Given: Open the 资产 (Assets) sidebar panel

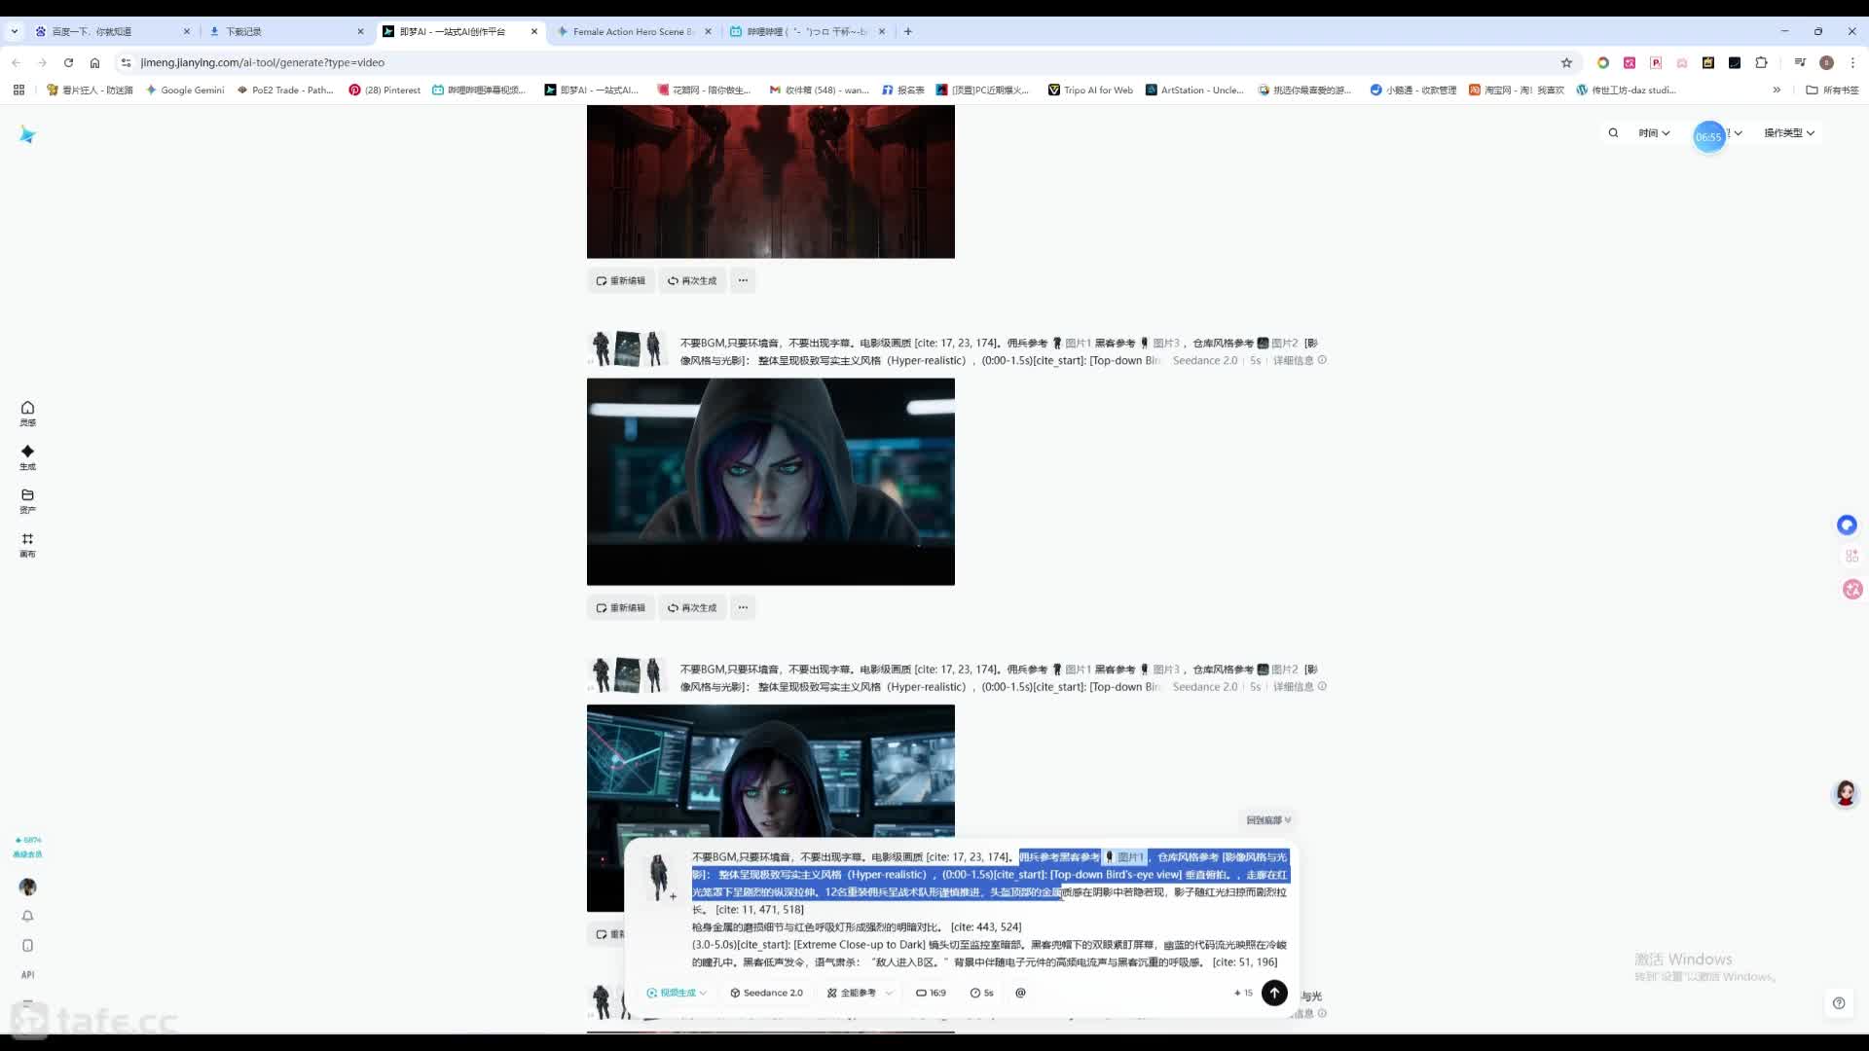Looking at the screenshot, I should (x=27, y=501).
